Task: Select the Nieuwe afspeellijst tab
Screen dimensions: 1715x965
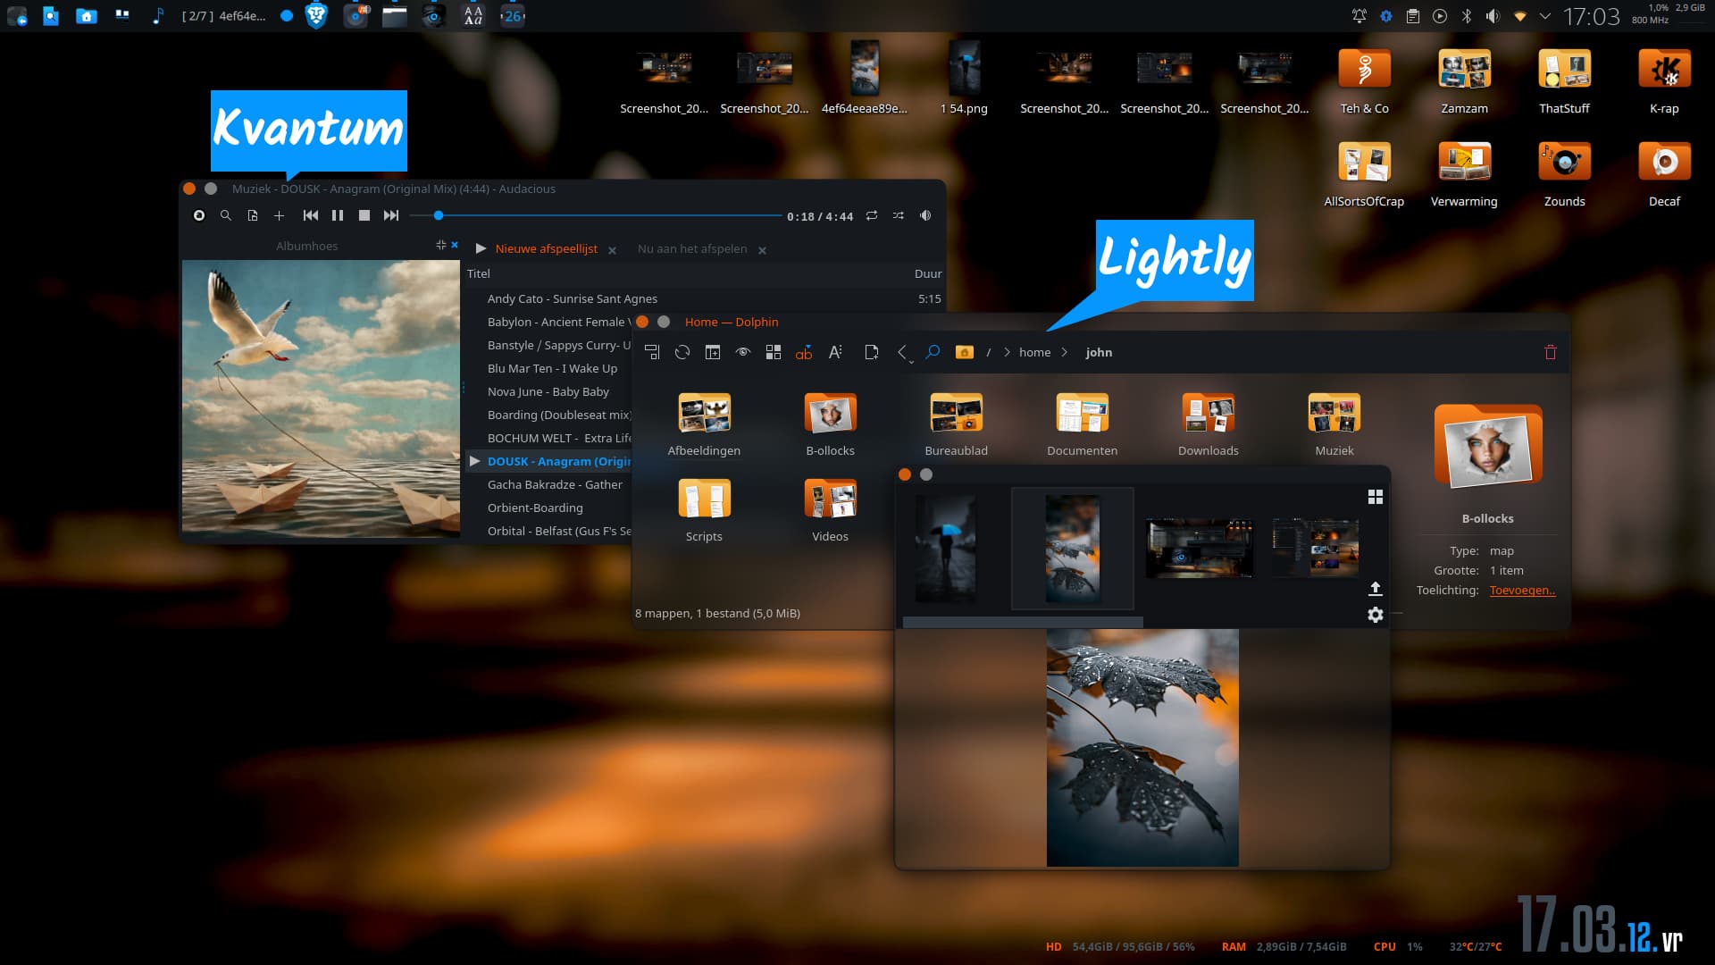Action: (x=546, y=249)
